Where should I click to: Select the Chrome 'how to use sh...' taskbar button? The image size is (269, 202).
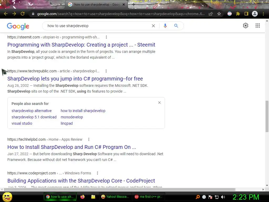click(x=60, y=197)
